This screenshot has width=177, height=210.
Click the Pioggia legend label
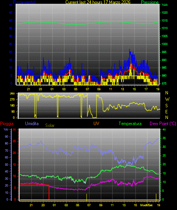tap(7, 124)
